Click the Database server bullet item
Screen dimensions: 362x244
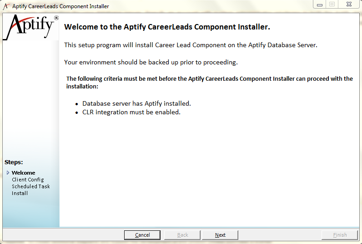137,103
